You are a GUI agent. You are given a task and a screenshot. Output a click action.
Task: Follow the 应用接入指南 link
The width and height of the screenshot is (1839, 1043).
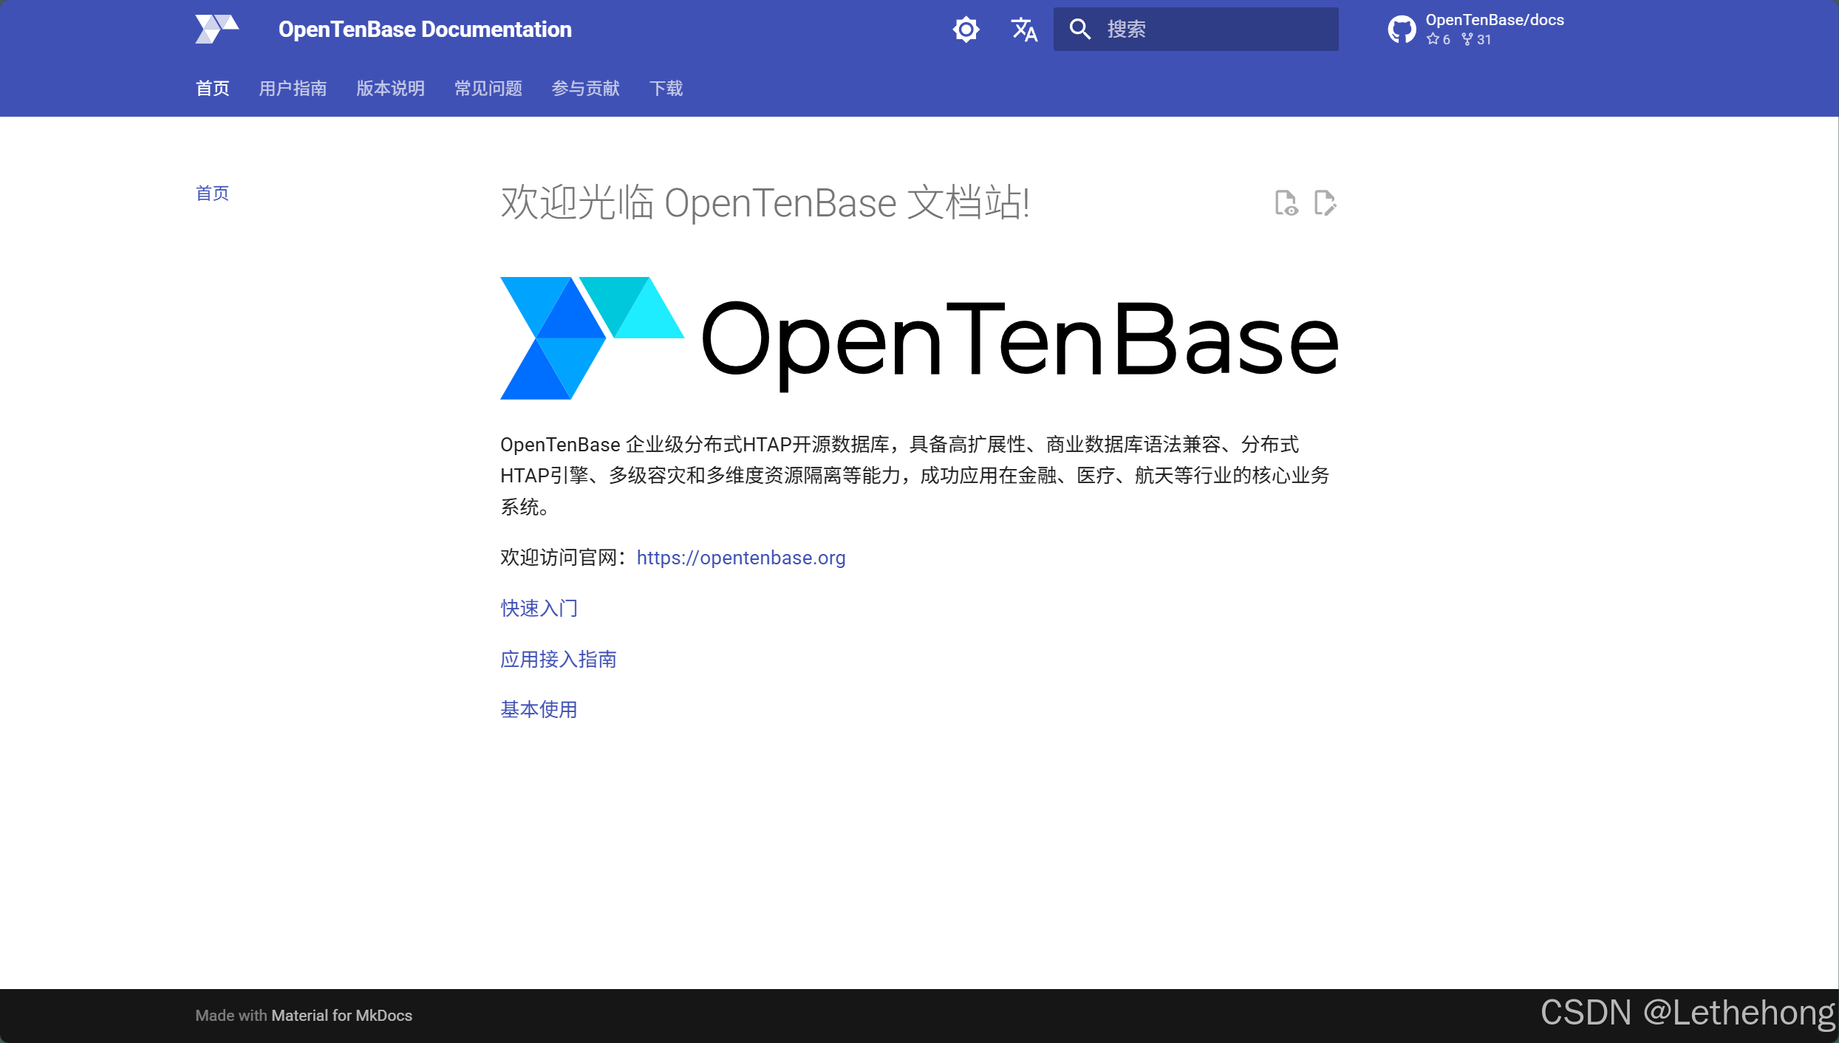(x=558, y=659)
